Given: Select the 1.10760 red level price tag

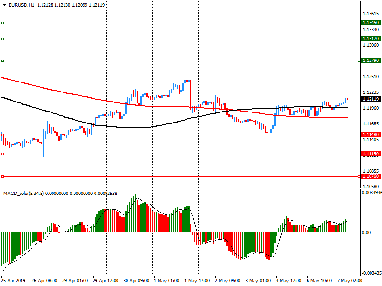Looking at the screenshot, I should [371, 176].
